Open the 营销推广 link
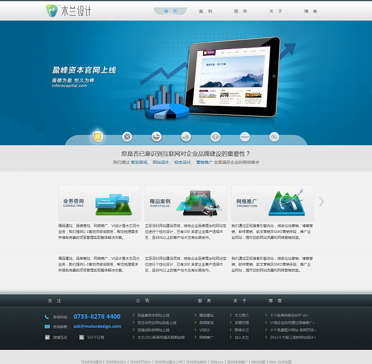The width and height of the screenshot is (372, 364). coord(204,162)
